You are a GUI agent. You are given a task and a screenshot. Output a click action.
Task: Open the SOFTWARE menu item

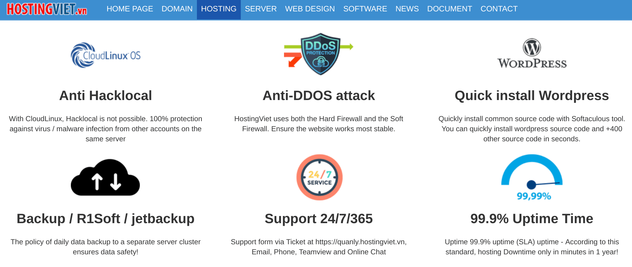[x=365, y=9]
